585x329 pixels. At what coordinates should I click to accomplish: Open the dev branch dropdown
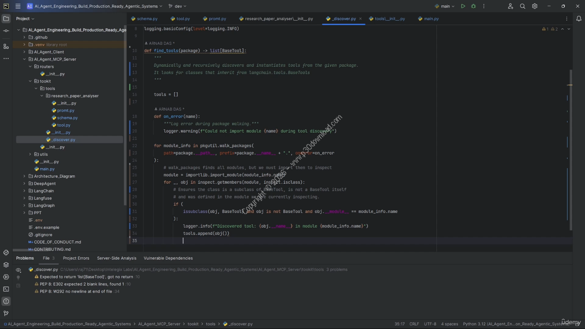coord(177,6)
